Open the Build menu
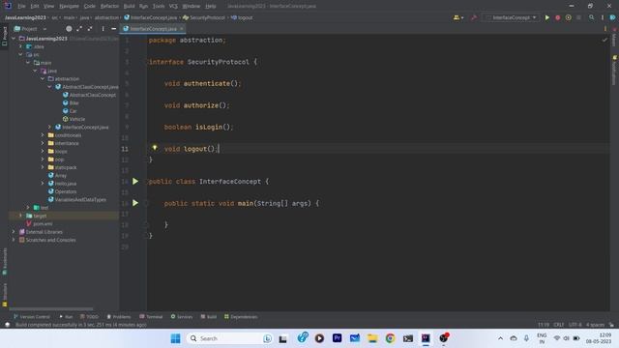 (x=129, y=7)
